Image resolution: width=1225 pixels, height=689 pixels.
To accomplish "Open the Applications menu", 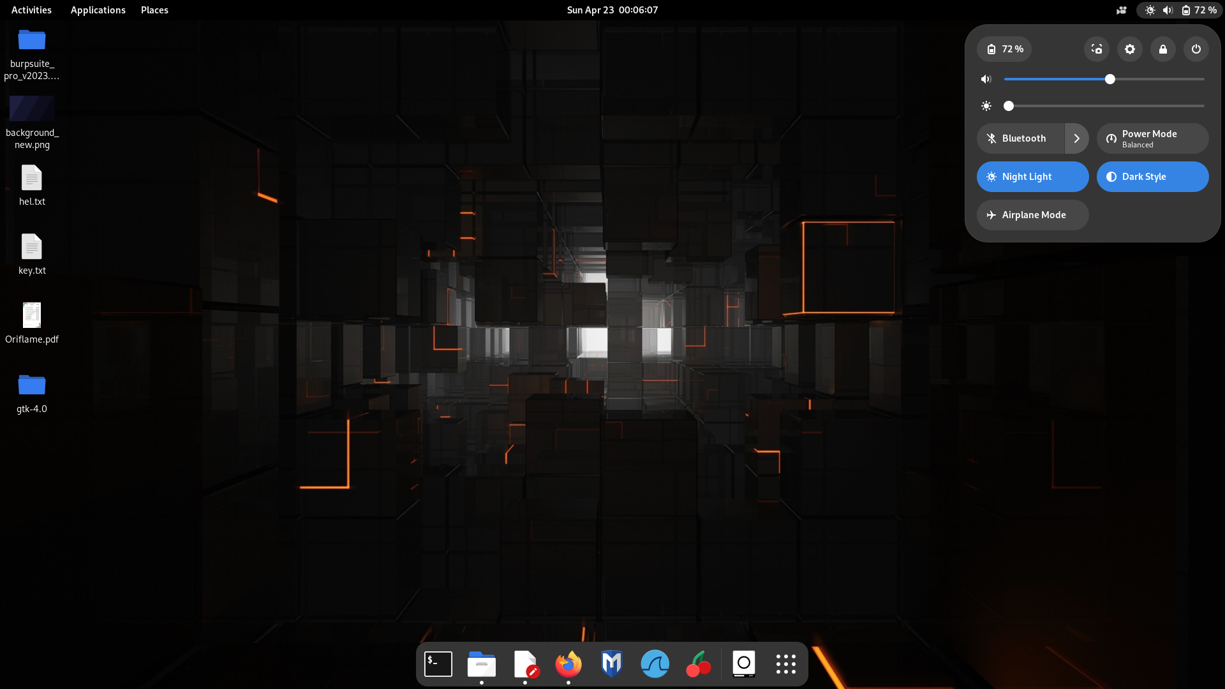I will (x=98, y=10).
